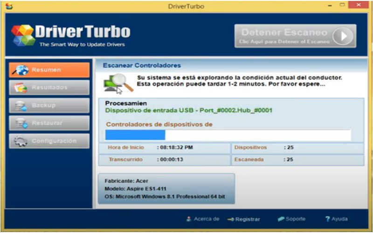
Task: Maximize the DriverTurbo window
Action: tap(342, 5)
